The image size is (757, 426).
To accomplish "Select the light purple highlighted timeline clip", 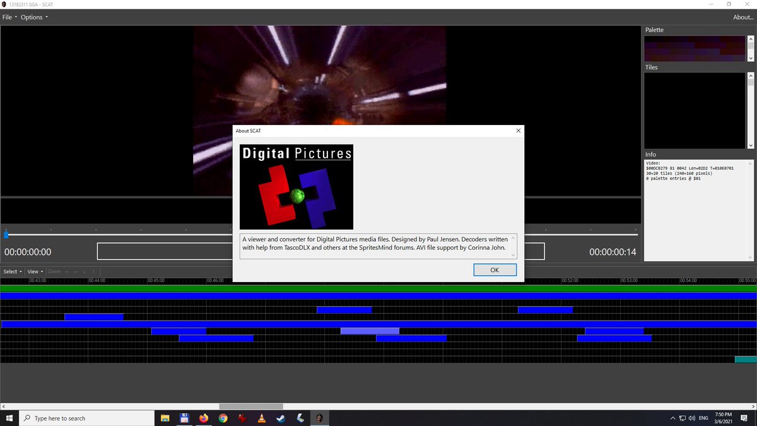I will [370, 331].
